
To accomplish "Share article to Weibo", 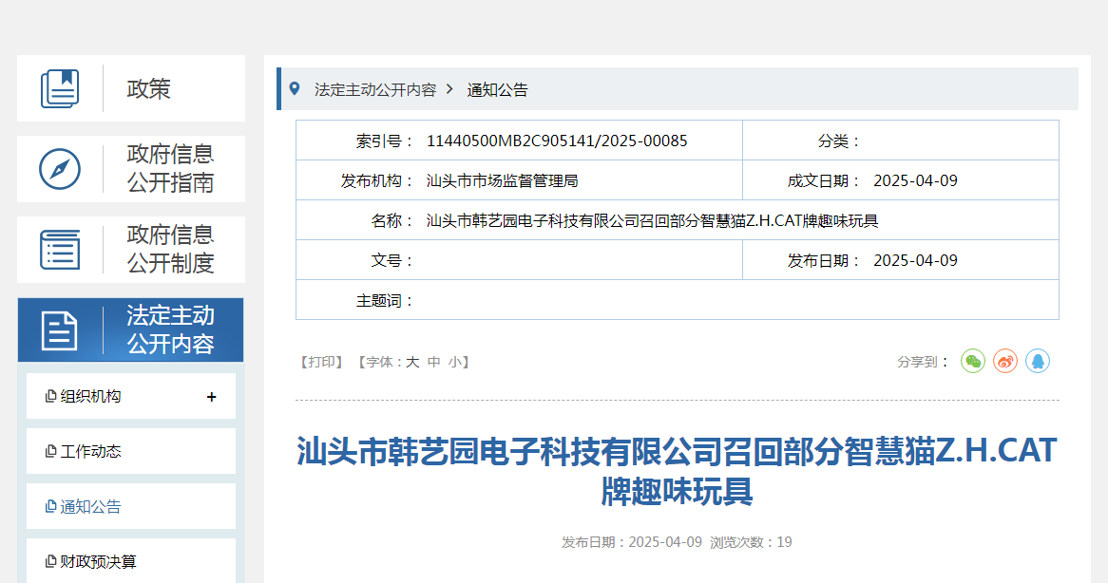I will (1005, 361).
